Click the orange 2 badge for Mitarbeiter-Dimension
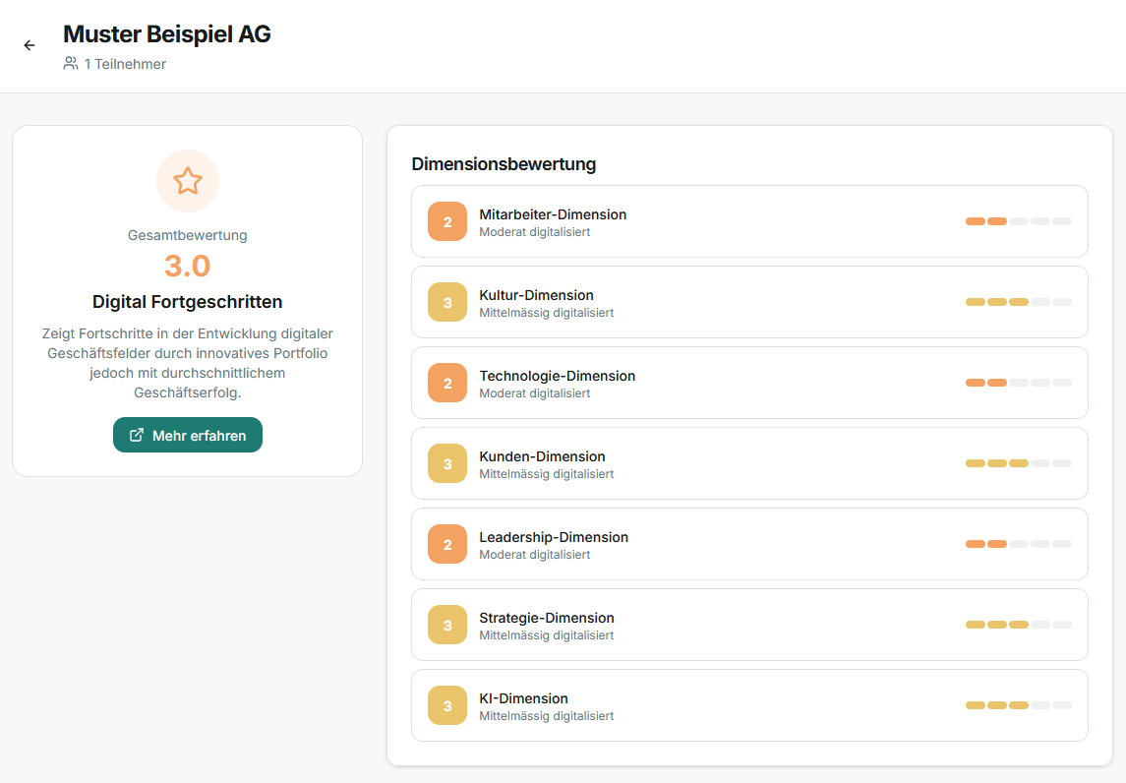Screen dimensions: 1126x783 pyautogui.click(x=447, y=221)
